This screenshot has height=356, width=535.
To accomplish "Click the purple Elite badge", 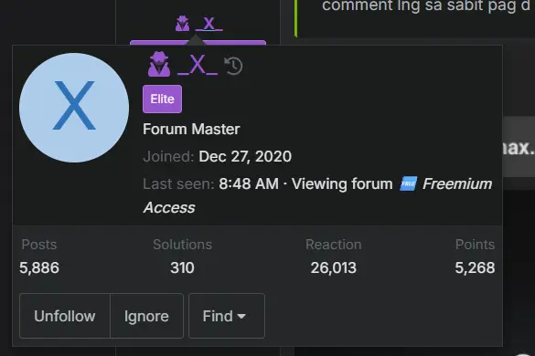I will pos(163,99).
